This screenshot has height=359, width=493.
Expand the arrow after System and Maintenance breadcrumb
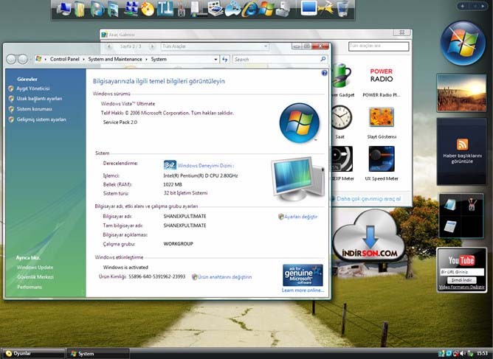point(146,59)
